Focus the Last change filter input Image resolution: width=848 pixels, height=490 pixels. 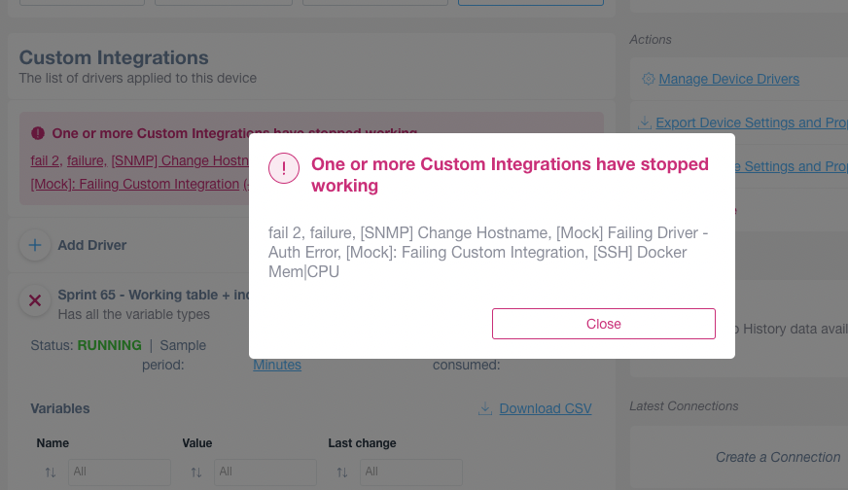[411, 472]
